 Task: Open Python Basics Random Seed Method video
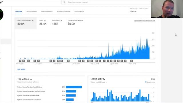30,87
